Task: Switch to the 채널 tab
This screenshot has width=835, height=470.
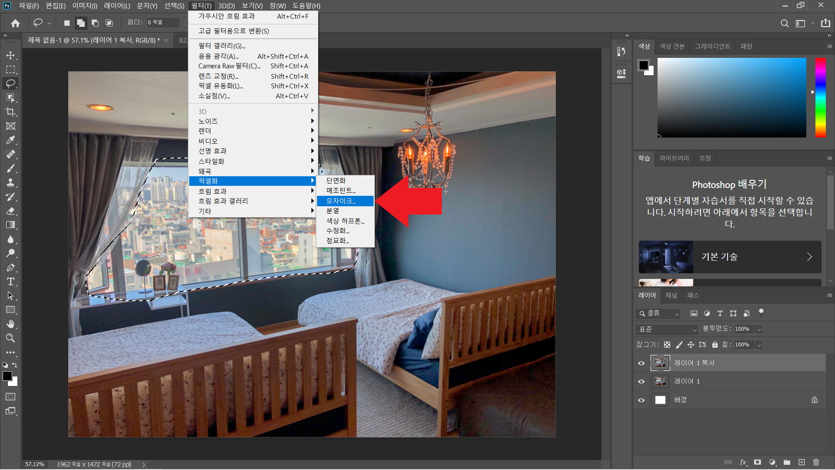Action: pyautogui.click(x=671, y=295)
